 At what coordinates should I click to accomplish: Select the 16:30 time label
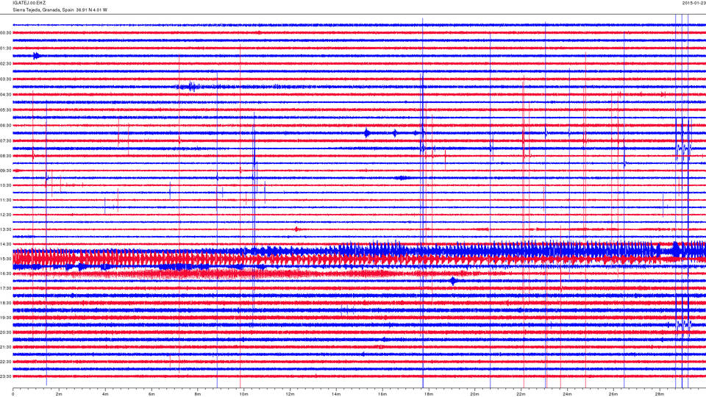click(x=6, y=273)
